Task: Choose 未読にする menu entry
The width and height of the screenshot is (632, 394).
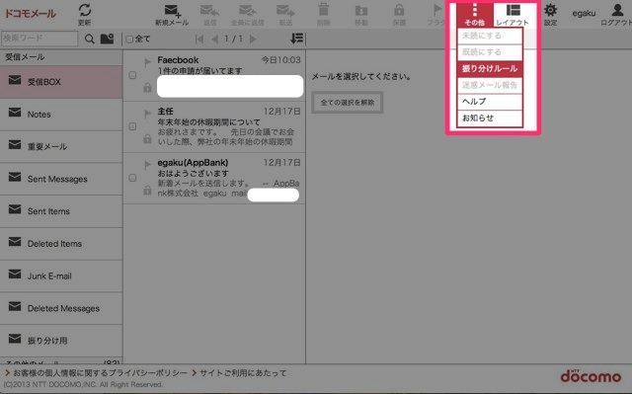Action: pos(490,36)
